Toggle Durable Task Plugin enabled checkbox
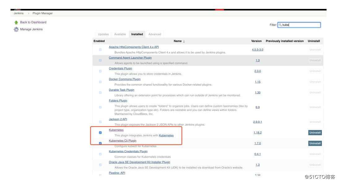338x182 pixels. 100,93
